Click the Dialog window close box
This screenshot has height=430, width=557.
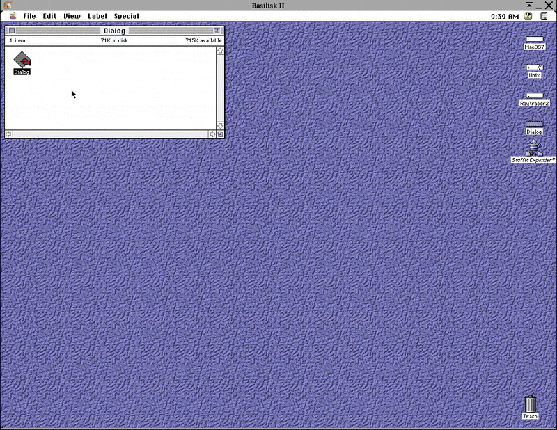pyautogui.click(x=12, y=31)
